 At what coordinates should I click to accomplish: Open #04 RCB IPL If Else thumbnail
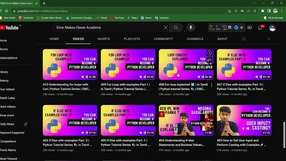(186, 120)
